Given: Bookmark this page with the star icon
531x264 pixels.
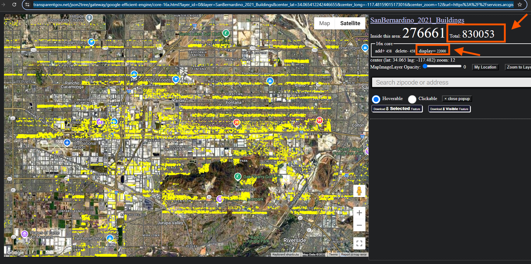Looking at the screenshot, I should click(x=520, y=5).
